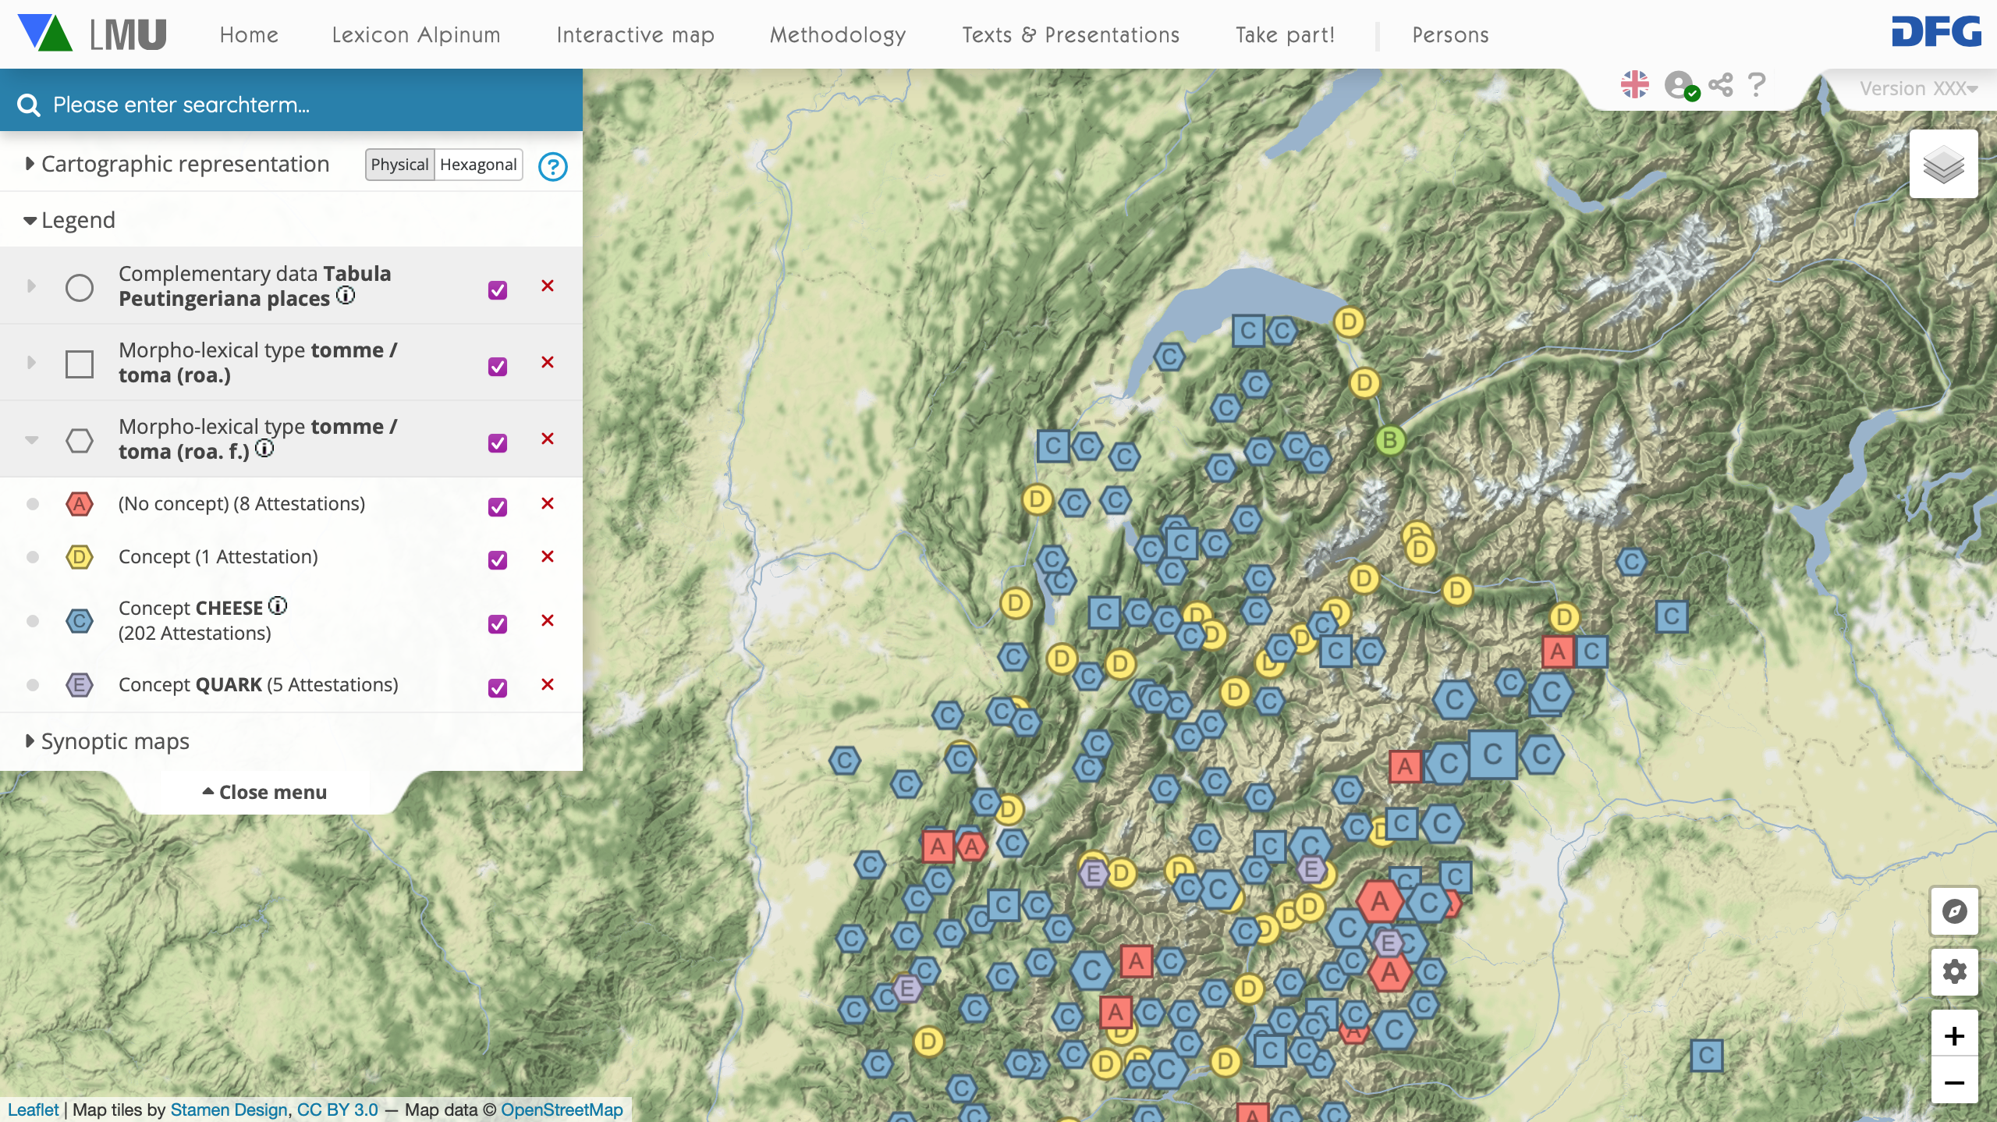Click the share icon in top toolbar
1997x1122 pixels.
1720,84
